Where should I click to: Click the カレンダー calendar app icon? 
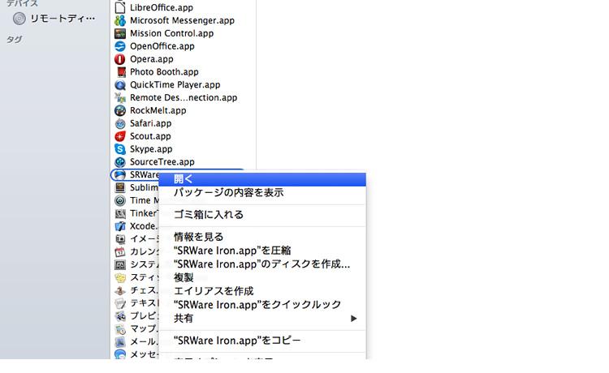point(120,251)
